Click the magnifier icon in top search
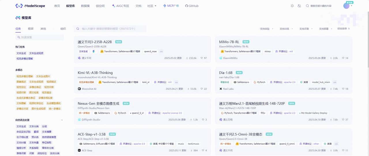 point(307,6)
